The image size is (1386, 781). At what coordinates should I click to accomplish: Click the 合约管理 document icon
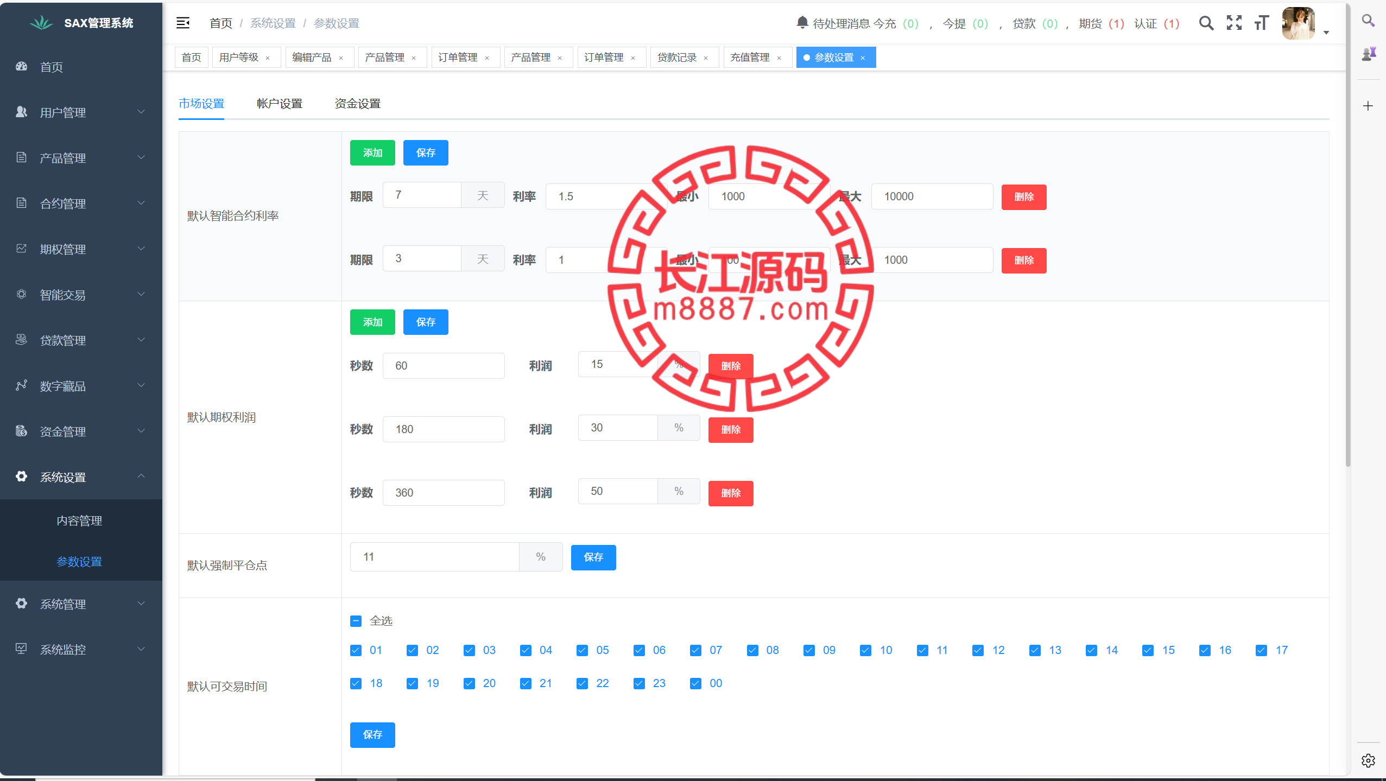[21, 203]
